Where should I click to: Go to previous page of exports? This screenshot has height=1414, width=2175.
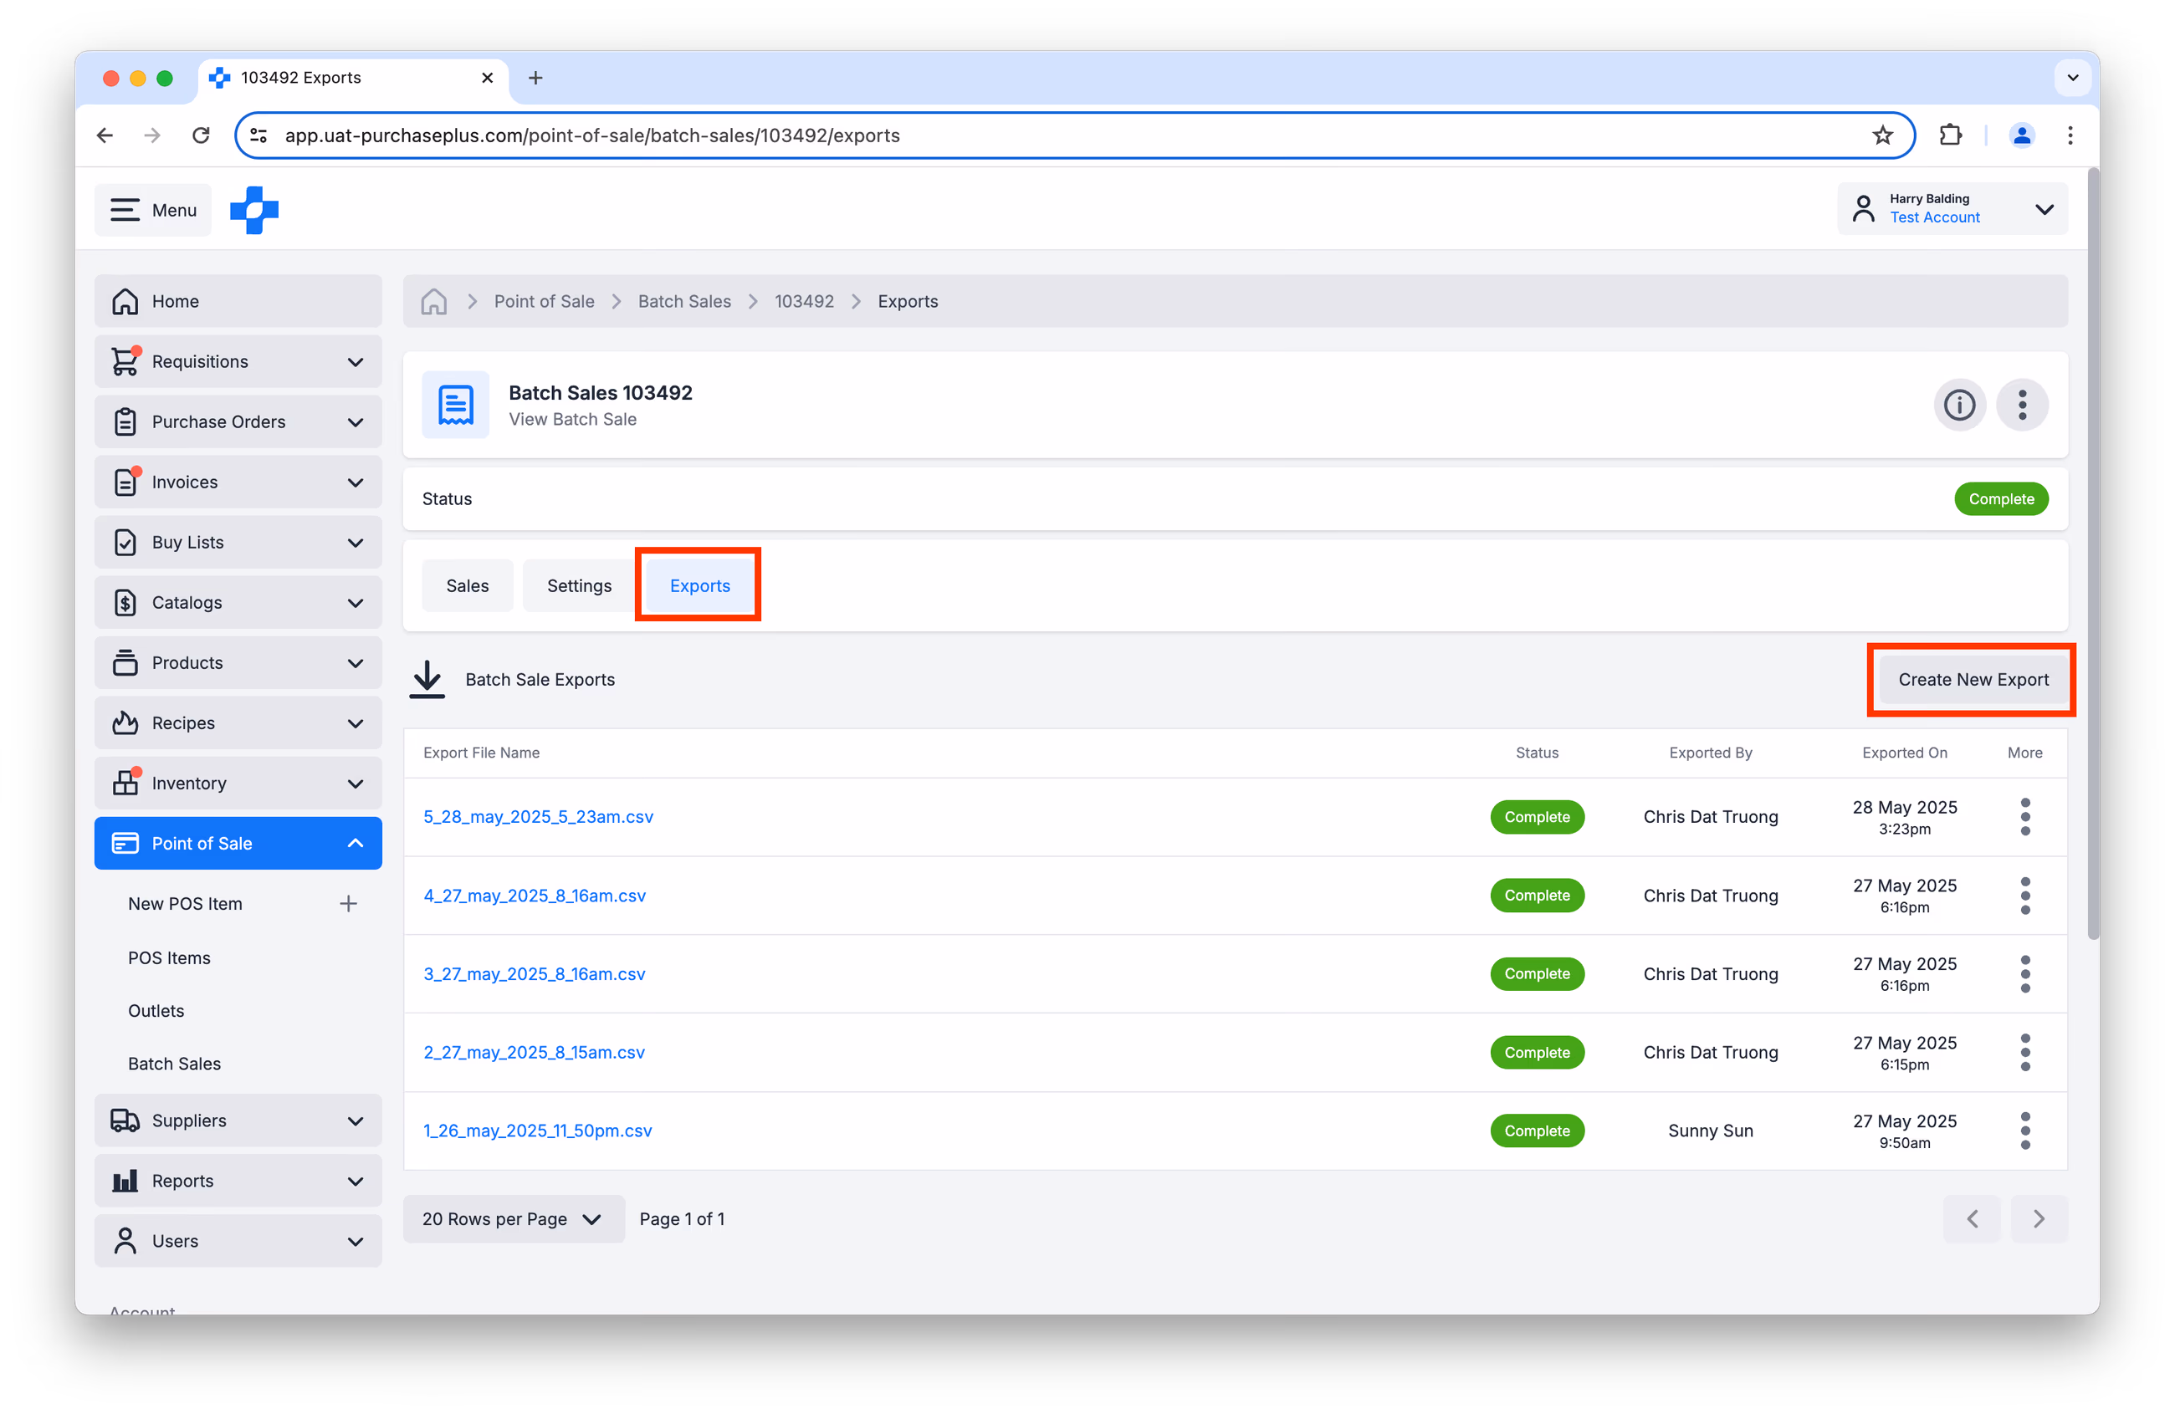1972,1218
